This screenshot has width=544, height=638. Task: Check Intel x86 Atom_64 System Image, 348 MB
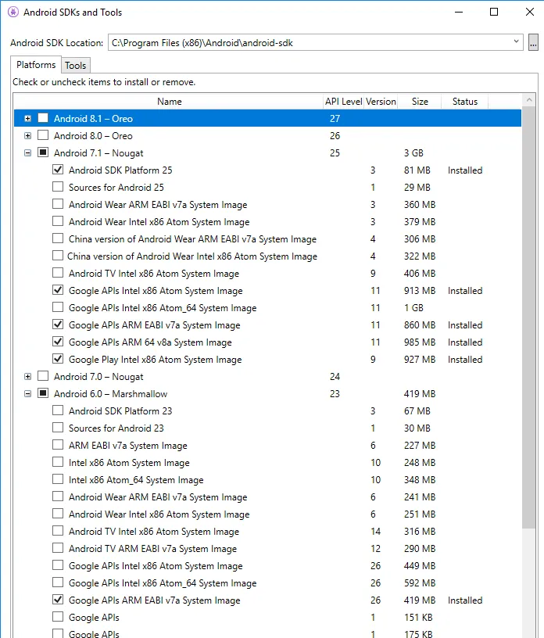click(58, 479)
